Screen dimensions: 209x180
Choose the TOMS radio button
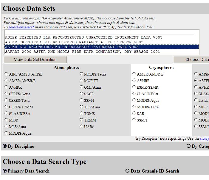(x=81, y=113)
